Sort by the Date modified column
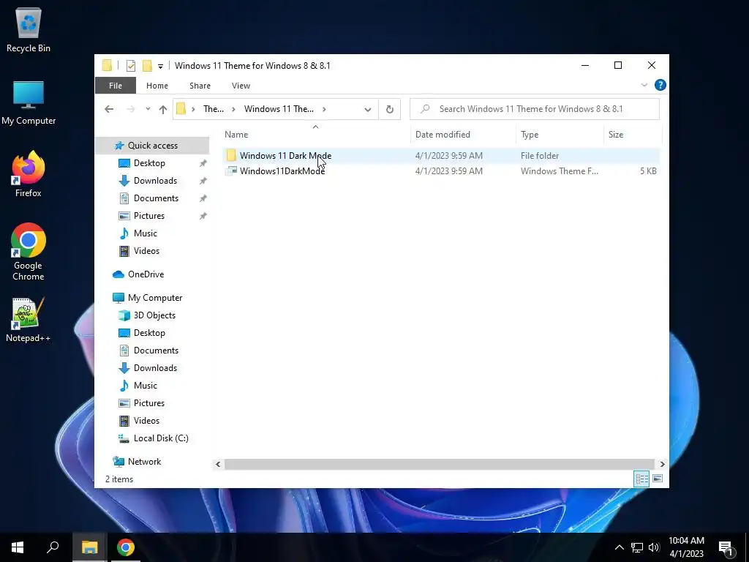 point(443,135)
